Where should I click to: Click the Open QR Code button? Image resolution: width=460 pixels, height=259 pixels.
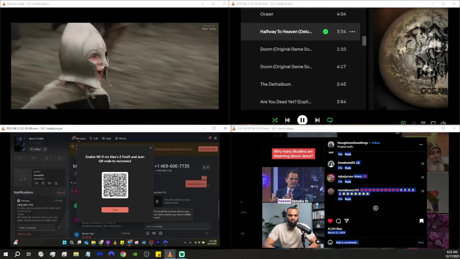(208, 149)
